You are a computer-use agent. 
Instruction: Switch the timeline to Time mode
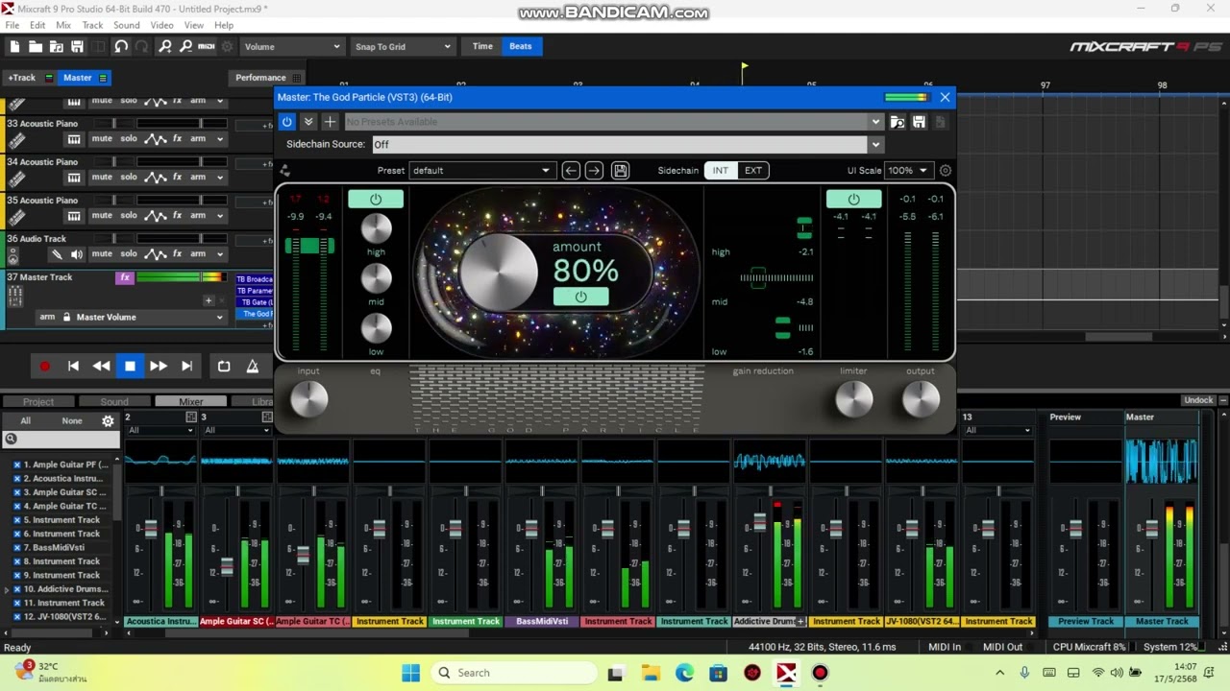482,46
